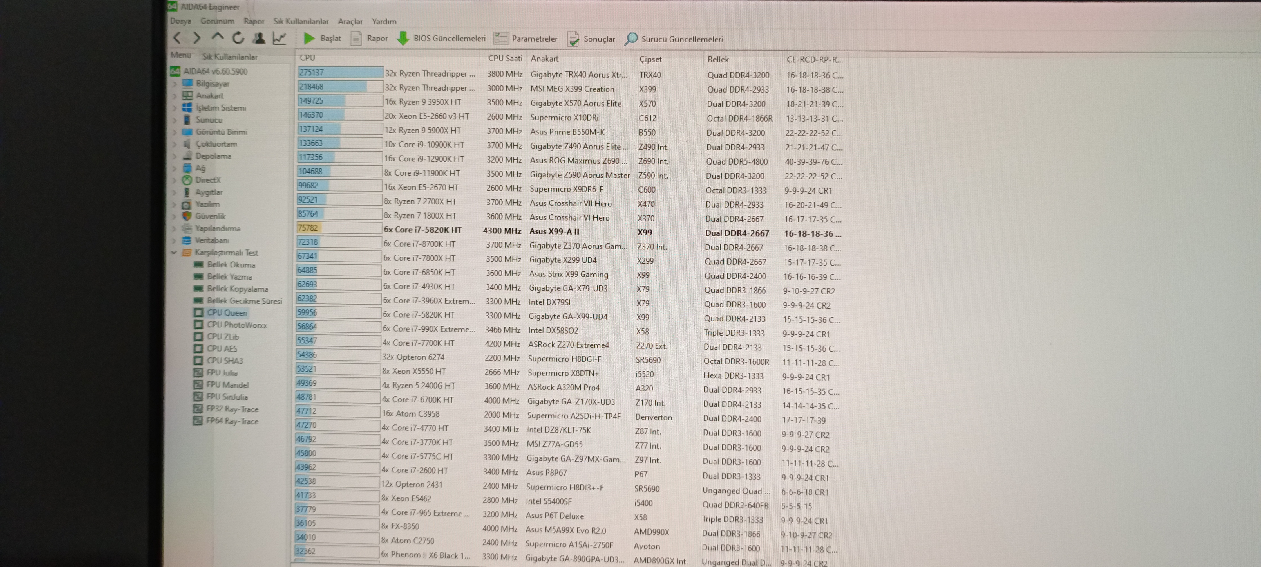Sort by the Bellek column header

718,59
